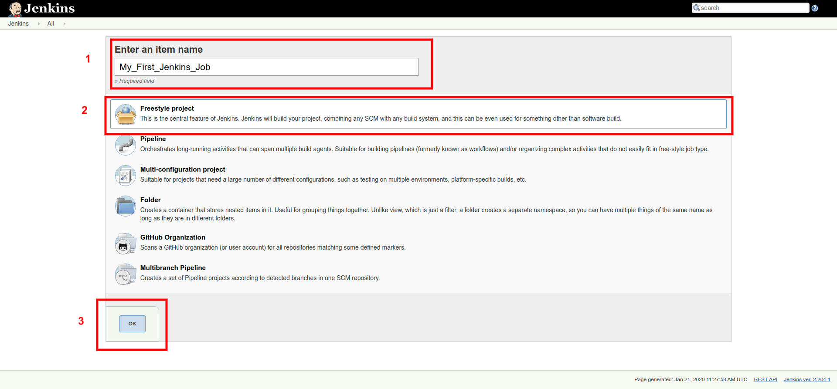Click the OK button
Image resolution: width=837 pixels, height=389 pixels.
click(x=133, y=324)
